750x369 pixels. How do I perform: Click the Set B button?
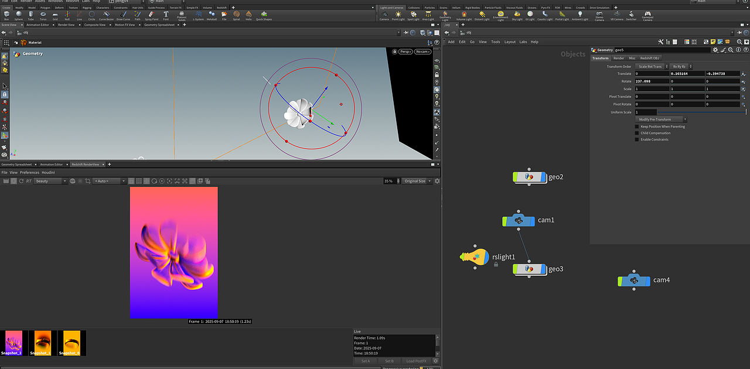389,361
